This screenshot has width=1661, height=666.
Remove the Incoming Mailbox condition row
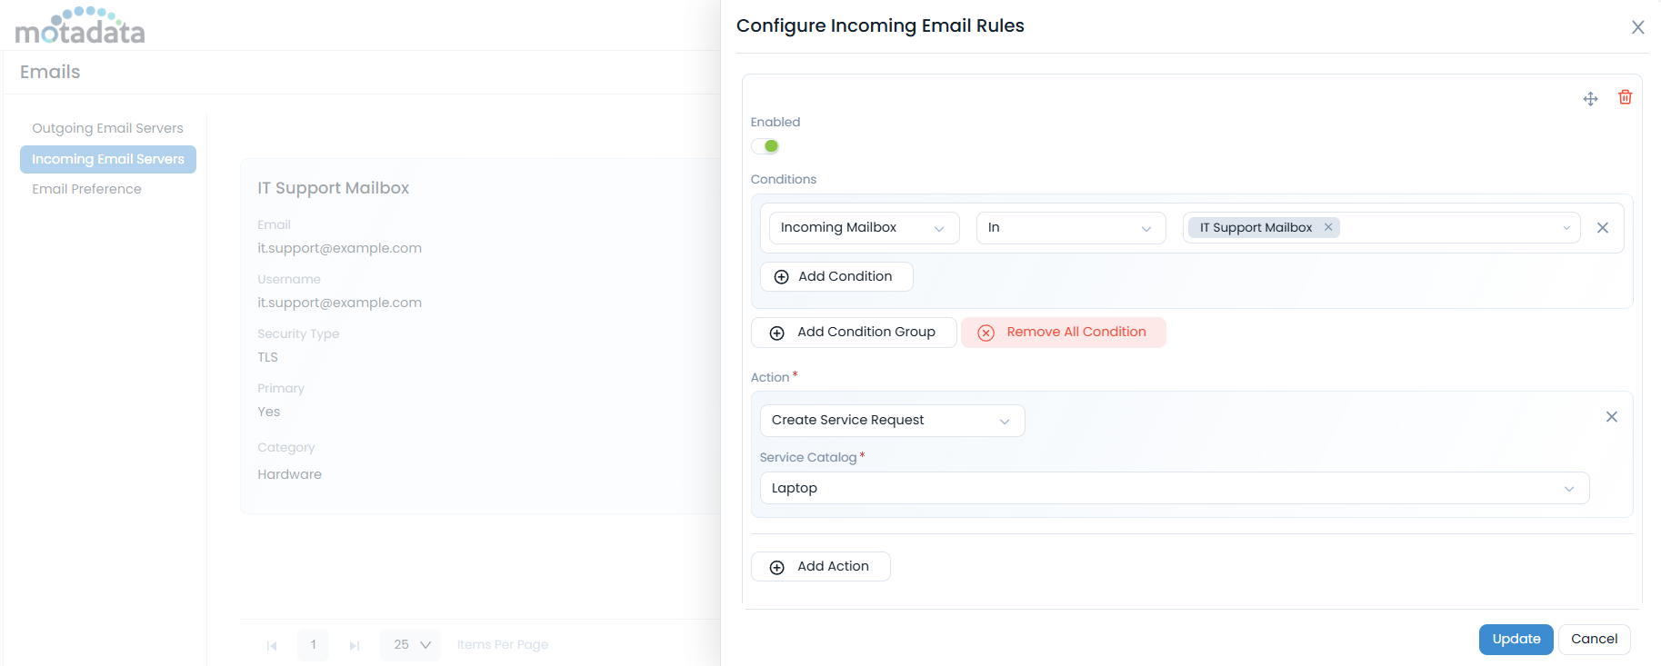1603,228
